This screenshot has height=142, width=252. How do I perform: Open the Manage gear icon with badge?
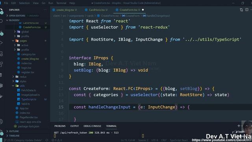[1, 133]
